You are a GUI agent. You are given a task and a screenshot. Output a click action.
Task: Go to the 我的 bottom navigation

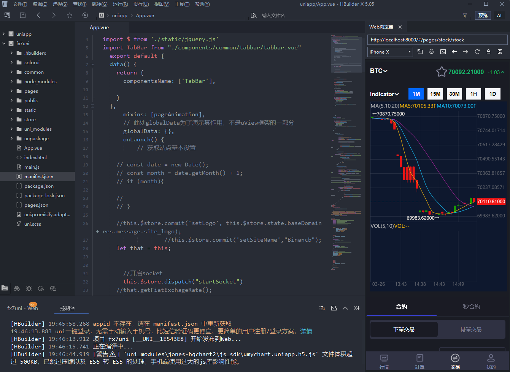pyautogui.click(x=491, y=361)
